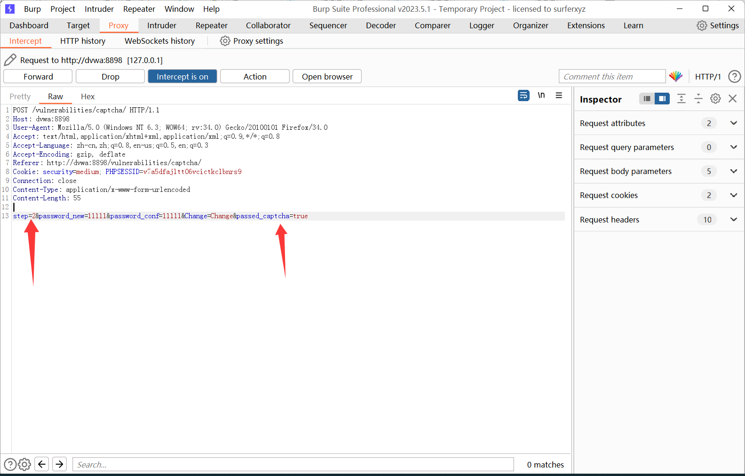Open the Burp menu
The image size is (745, 476).
pos(32,9)
